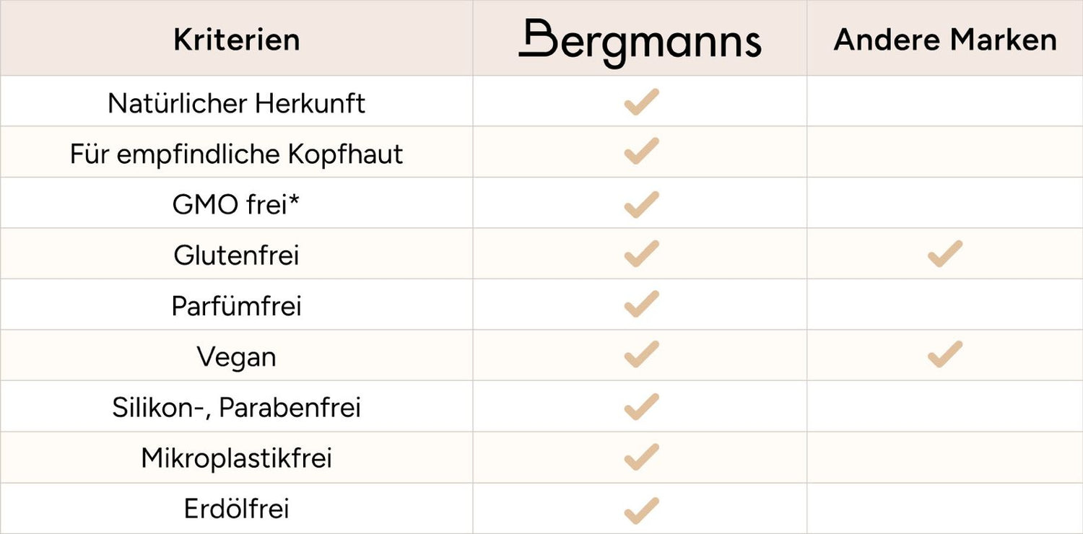This screenshot has width=1083, height=534.
Task: Click the Kriterien column header
Action: pos(236,40)
